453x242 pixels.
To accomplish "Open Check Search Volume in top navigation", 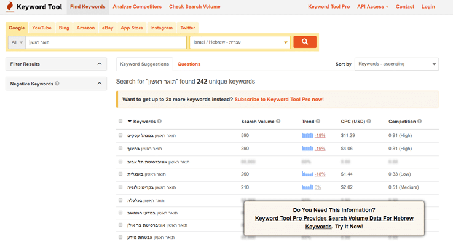I will pyautogui.click(x=195, y=7).
